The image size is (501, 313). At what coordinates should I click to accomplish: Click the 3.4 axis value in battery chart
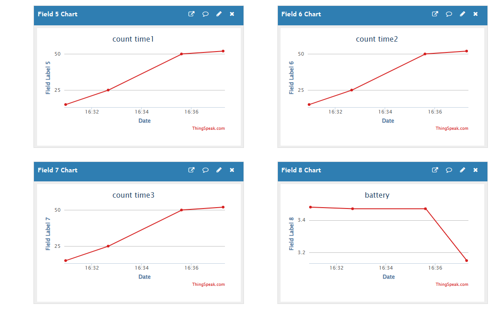click(301, 220)
